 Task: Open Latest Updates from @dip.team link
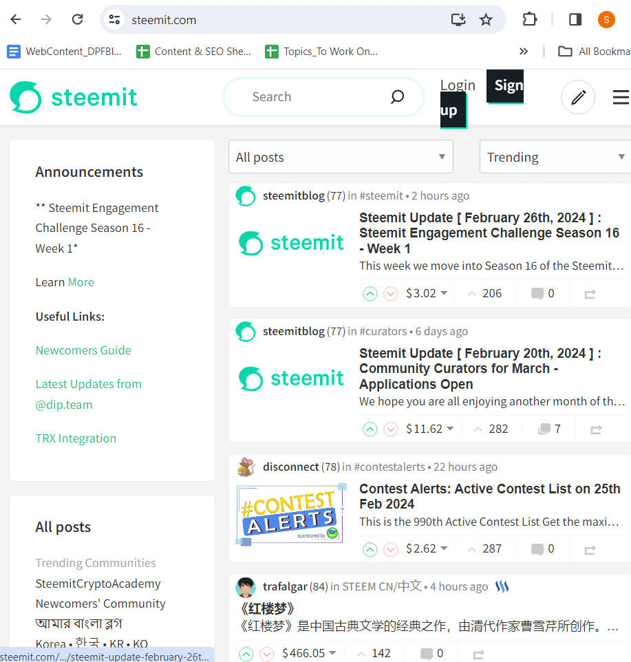[x=88, y=394]
